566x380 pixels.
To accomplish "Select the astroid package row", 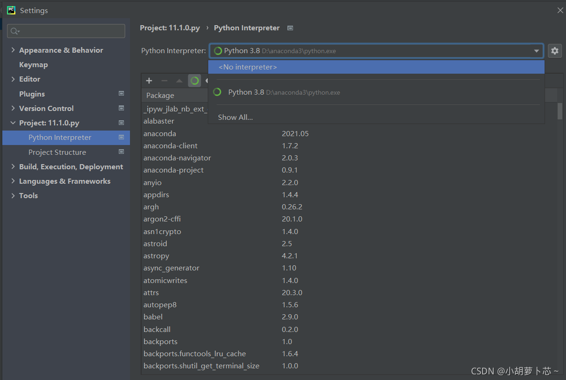I will [x=349, y=244].
